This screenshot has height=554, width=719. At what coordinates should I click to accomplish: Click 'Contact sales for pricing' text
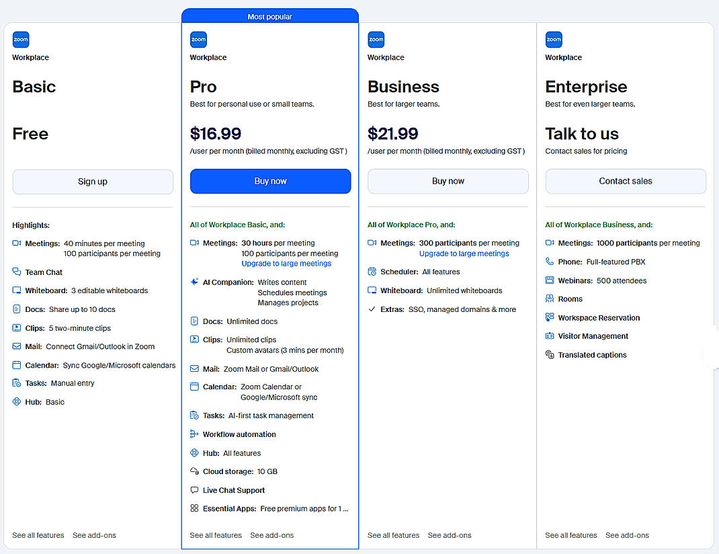[x=586, y=151]
